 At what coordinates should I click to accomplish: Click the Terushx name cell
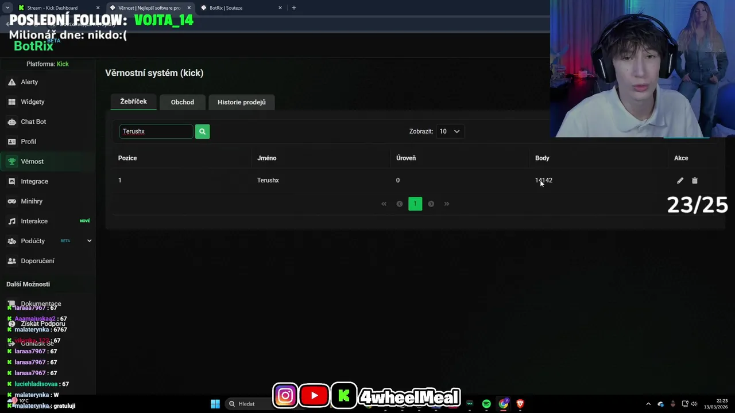(x=268, y=181)
